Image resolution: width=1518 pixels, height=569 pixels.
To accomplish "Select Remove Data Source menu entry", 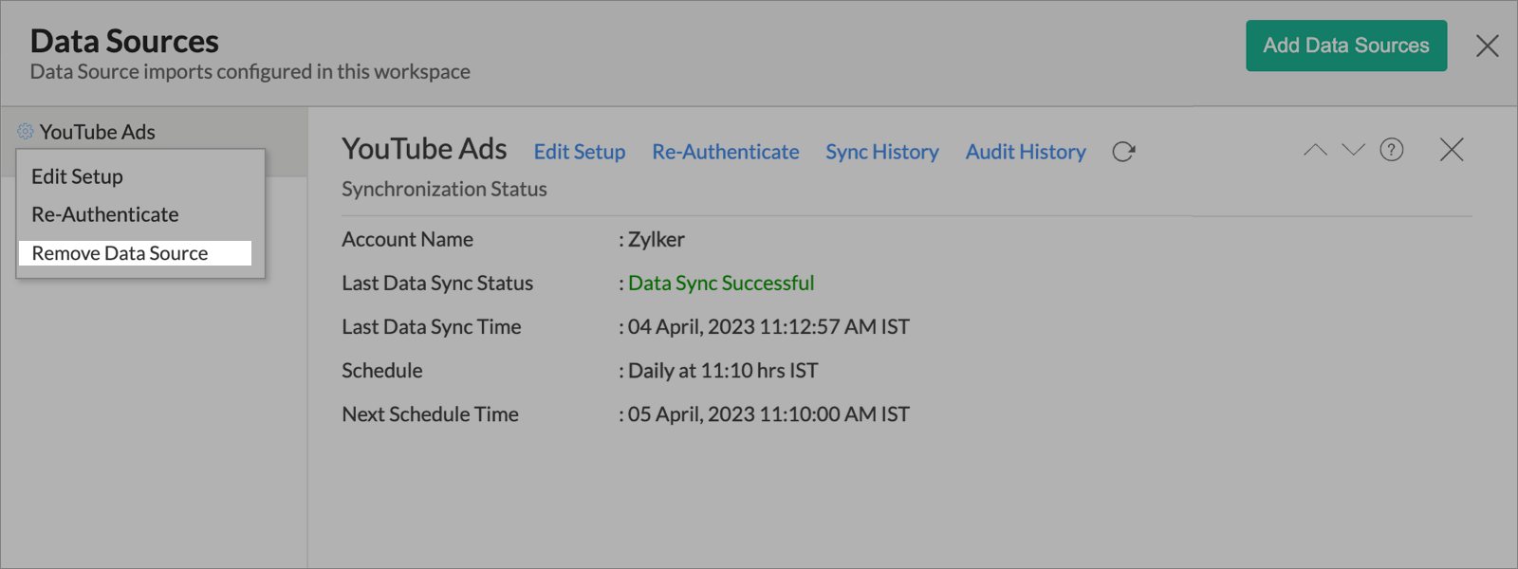I will [135, 253].
